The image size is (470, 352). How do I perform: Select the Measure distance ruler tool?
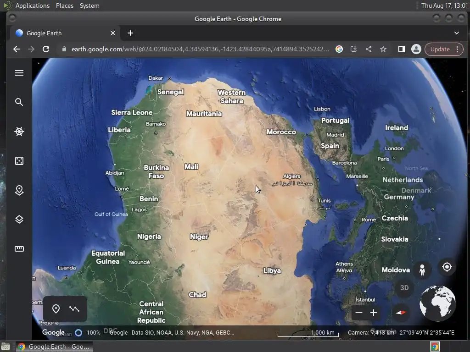pos(19,249)
